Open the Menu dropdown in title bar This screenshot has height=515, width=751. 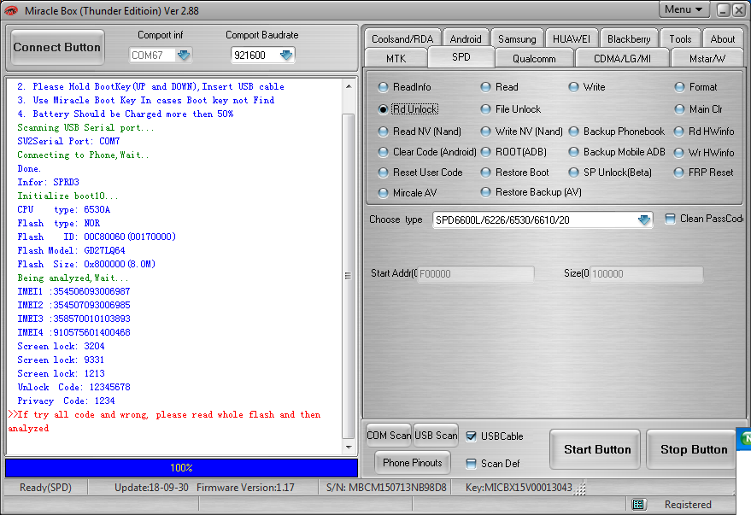coord(683,9)
